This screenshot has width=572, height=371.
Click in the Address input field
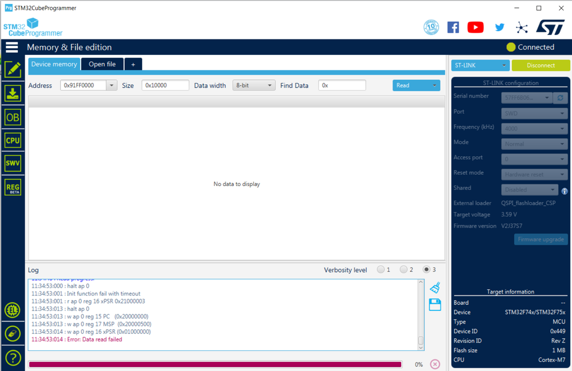[84, 85]
